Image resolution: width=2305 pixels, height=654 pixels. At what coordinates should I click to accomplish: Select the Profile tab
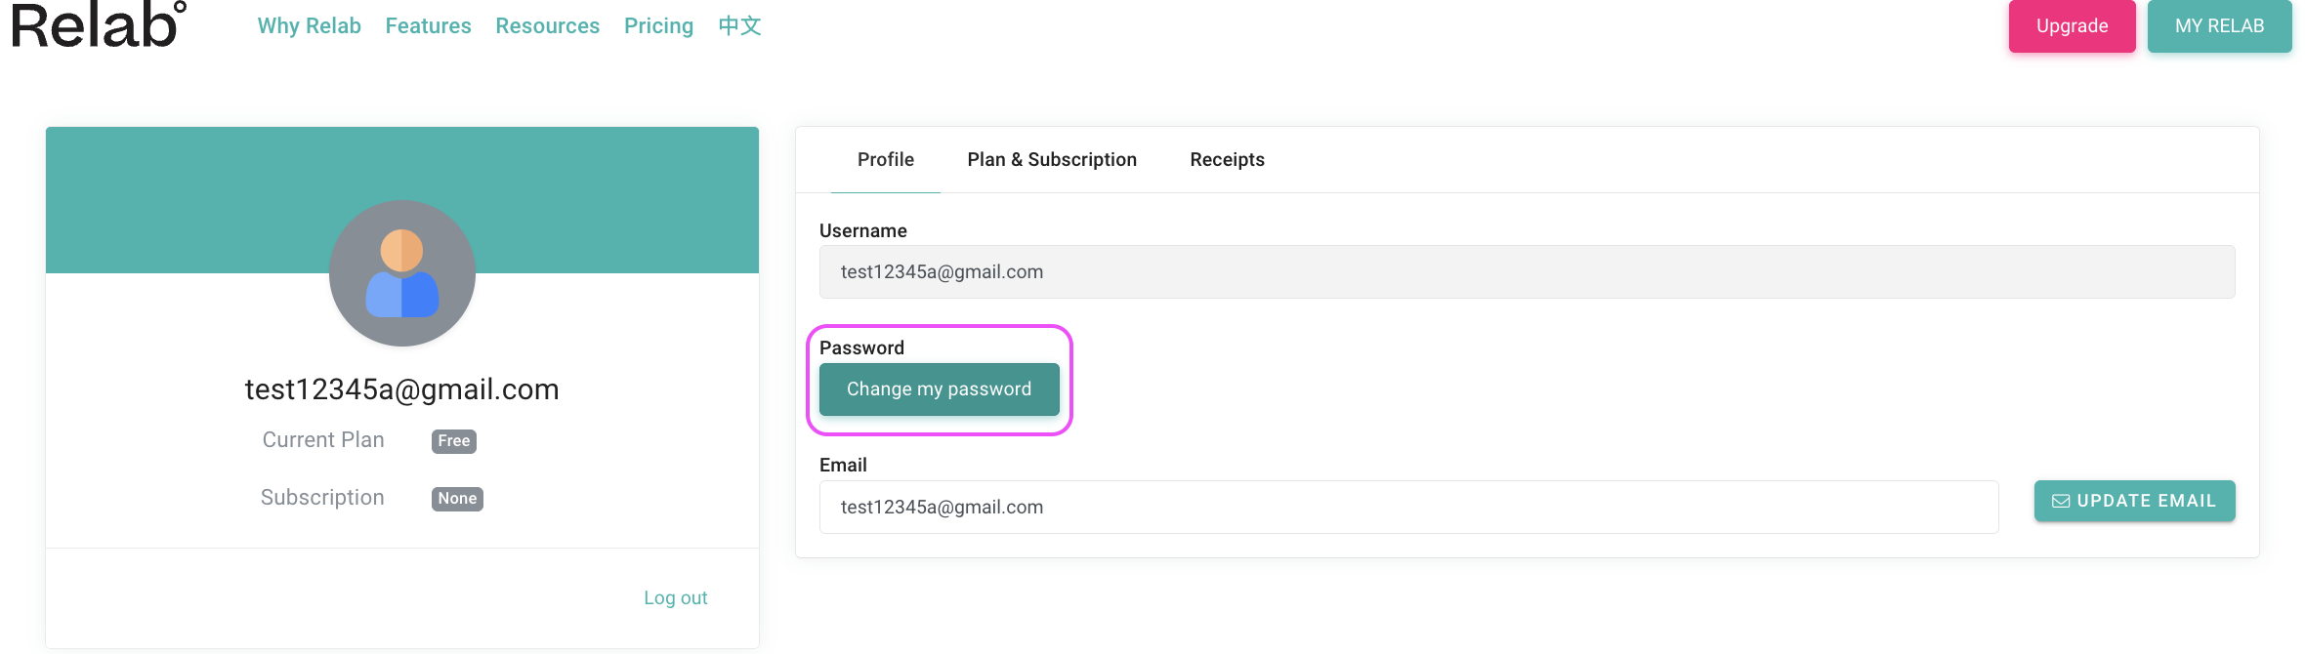(x=886, y=160)
